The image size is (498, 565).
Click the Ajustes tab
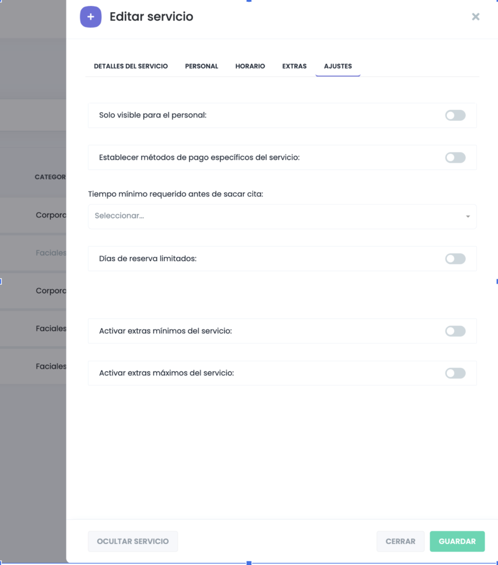tap(338, 66)
